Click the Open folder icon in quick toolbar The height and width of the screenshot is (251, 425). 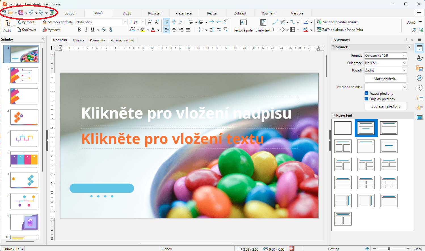click(10, 12)
